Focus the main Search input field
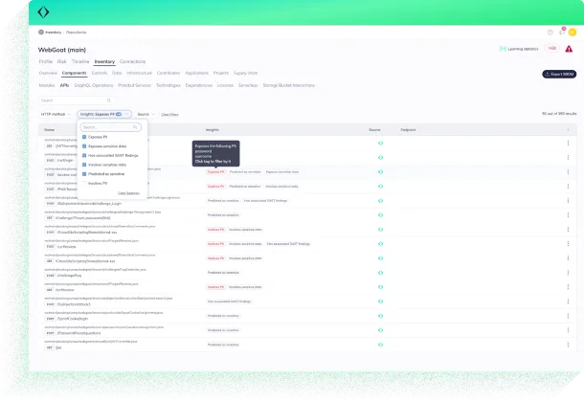The width and height of the screenshot is (584, 401). [x=76, y=100]
